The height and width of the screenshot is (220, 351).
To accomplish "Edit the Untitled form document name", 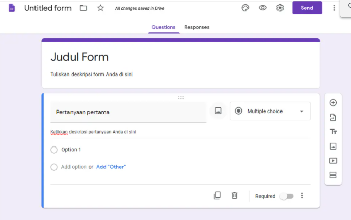I will tap(48, 8).
